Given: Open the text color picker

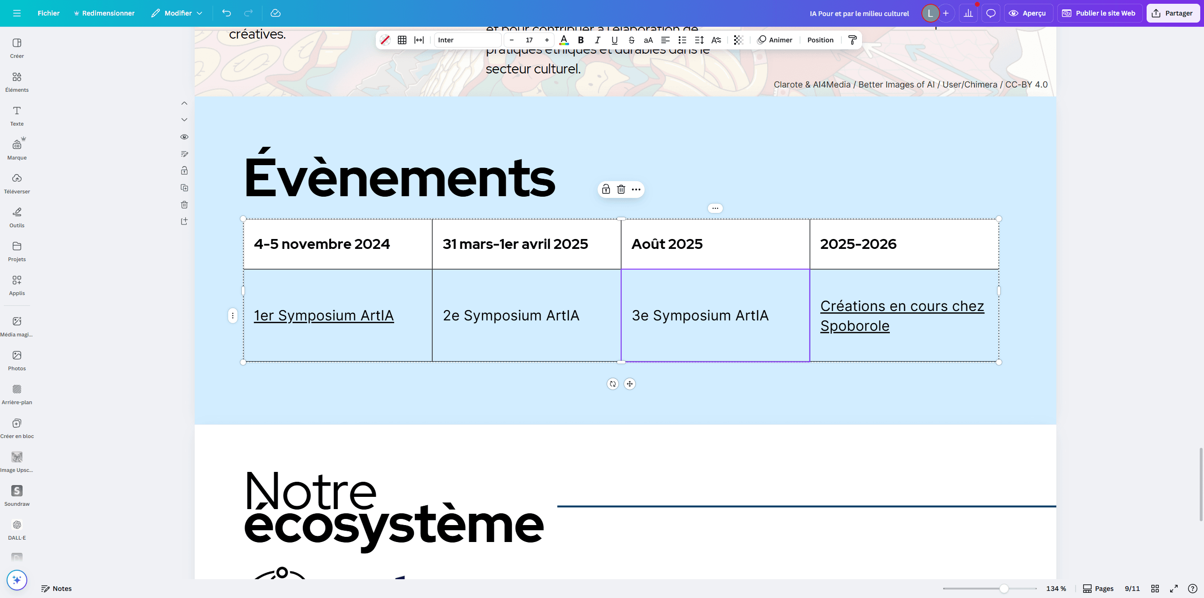Looking at the screenshot, I should point(564,40).
